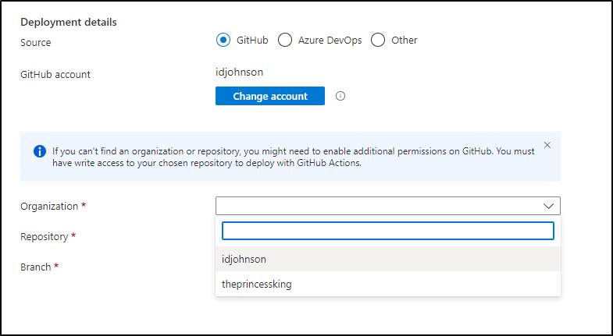Click the Change account button
This screenshot has height=336, width=613.
(x=269, y=96)
